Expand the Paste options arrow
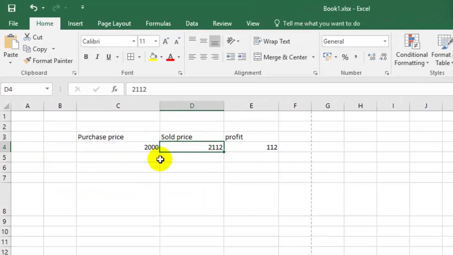Image resolution: width=453 pixels, height=255 pixels. click(11, 63)
